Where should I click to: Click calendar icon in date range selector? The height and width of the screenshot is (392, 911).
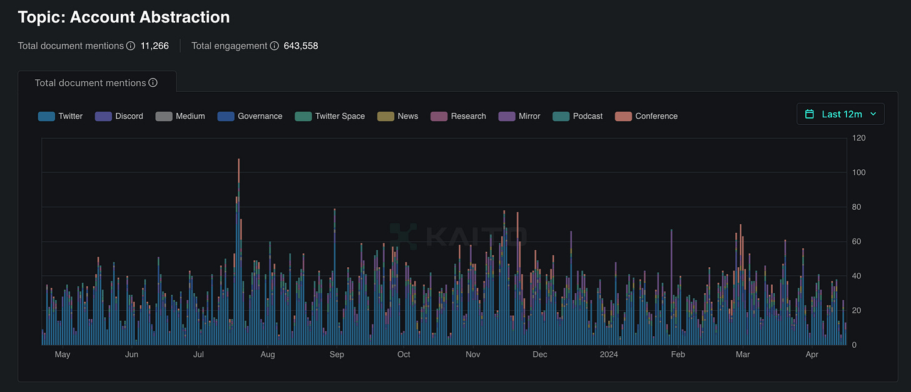(810, 114)
